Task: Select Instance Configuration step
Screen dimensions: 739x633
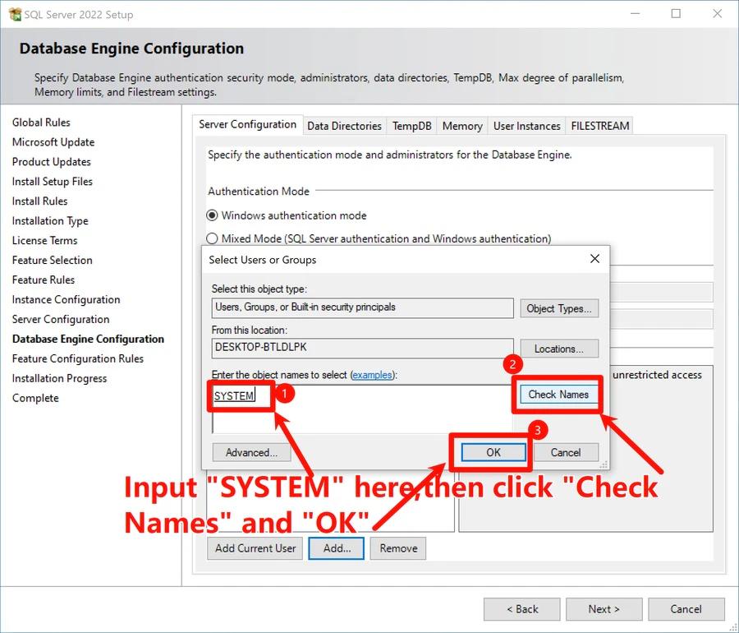Action: [66, 299]
